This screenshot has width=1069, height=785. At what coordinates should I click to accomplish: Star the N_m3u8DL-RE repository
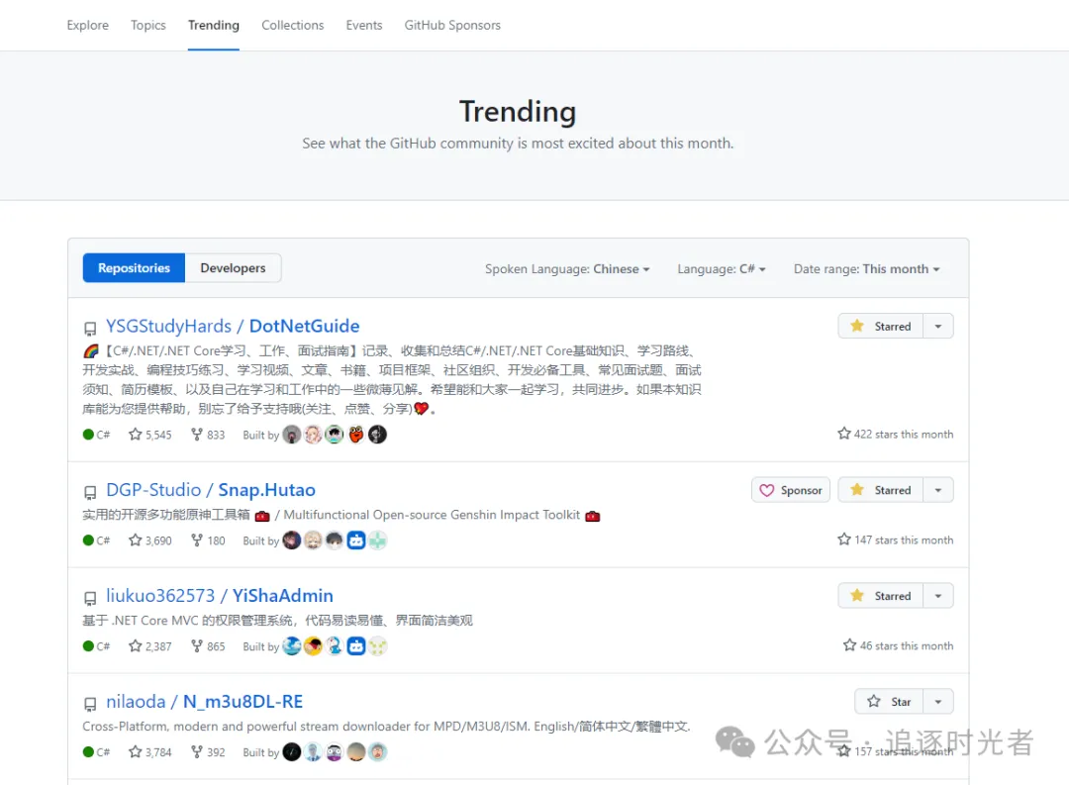[888, 701]
